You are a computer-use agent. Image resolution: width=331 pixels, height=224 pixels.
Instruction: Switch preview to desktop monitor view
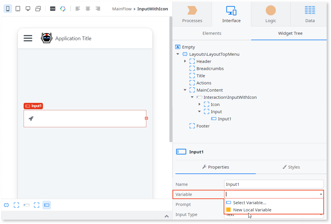point(27,9)
